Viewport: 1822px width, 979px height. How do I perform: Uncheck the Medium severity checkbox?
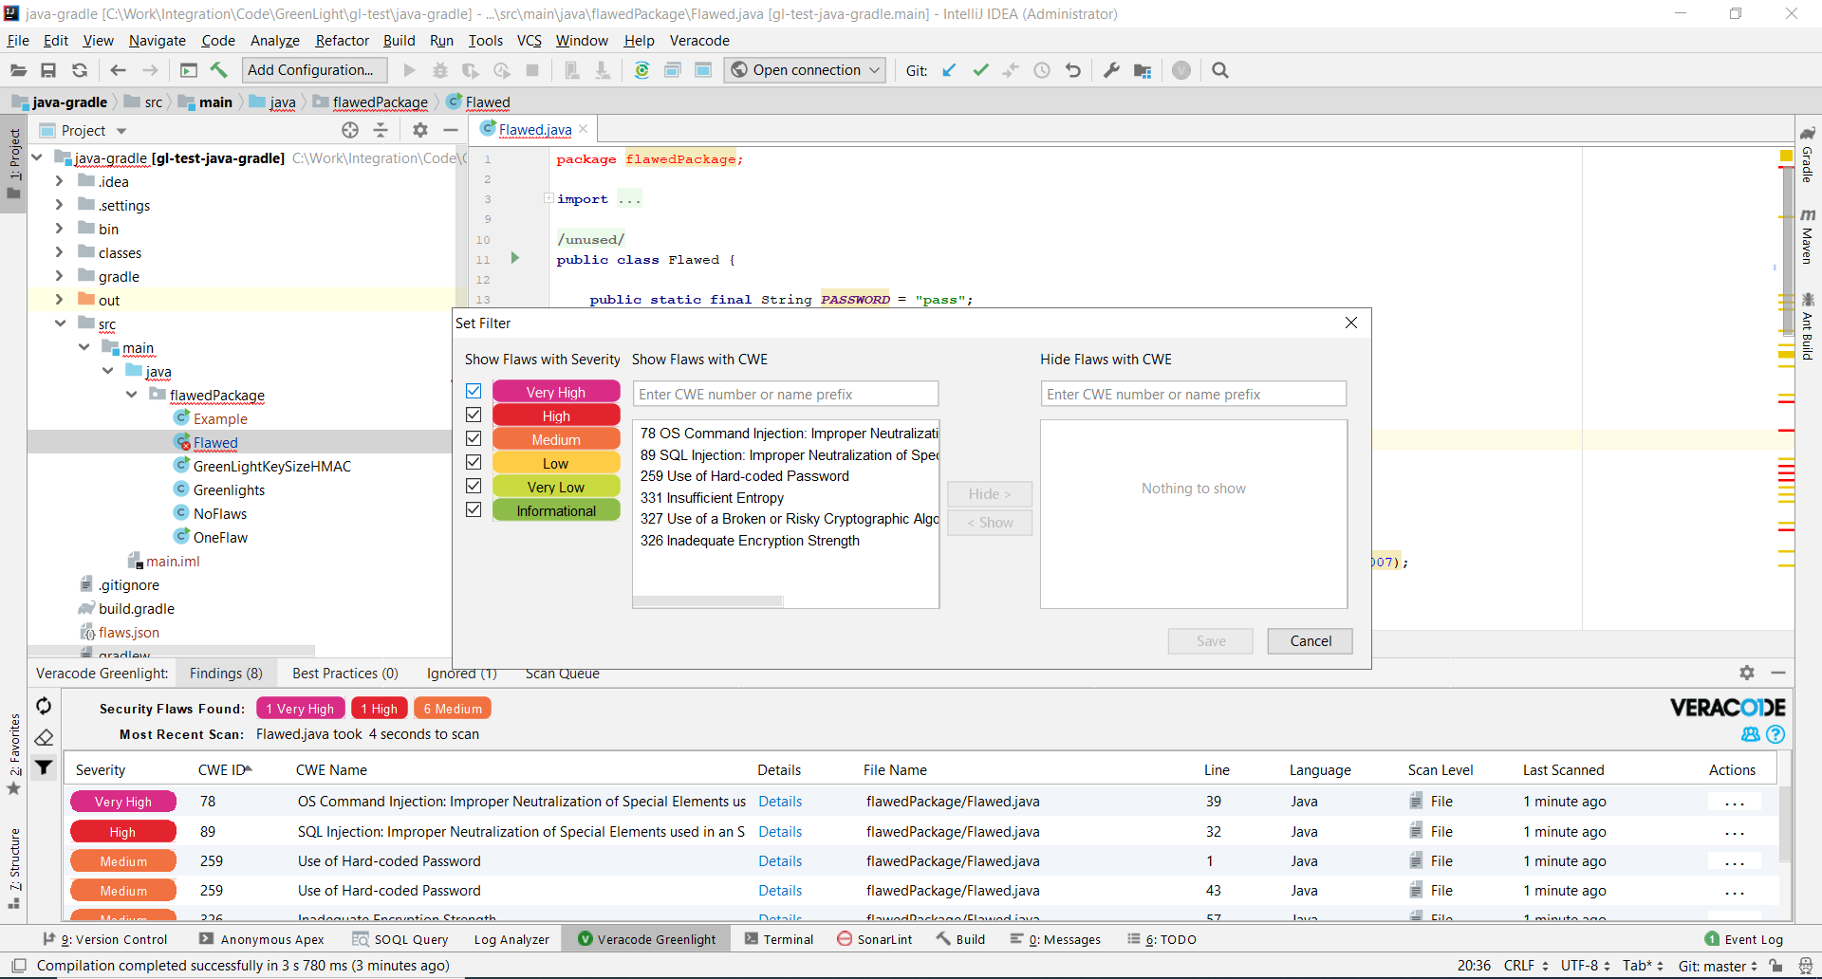pos(474,438)
